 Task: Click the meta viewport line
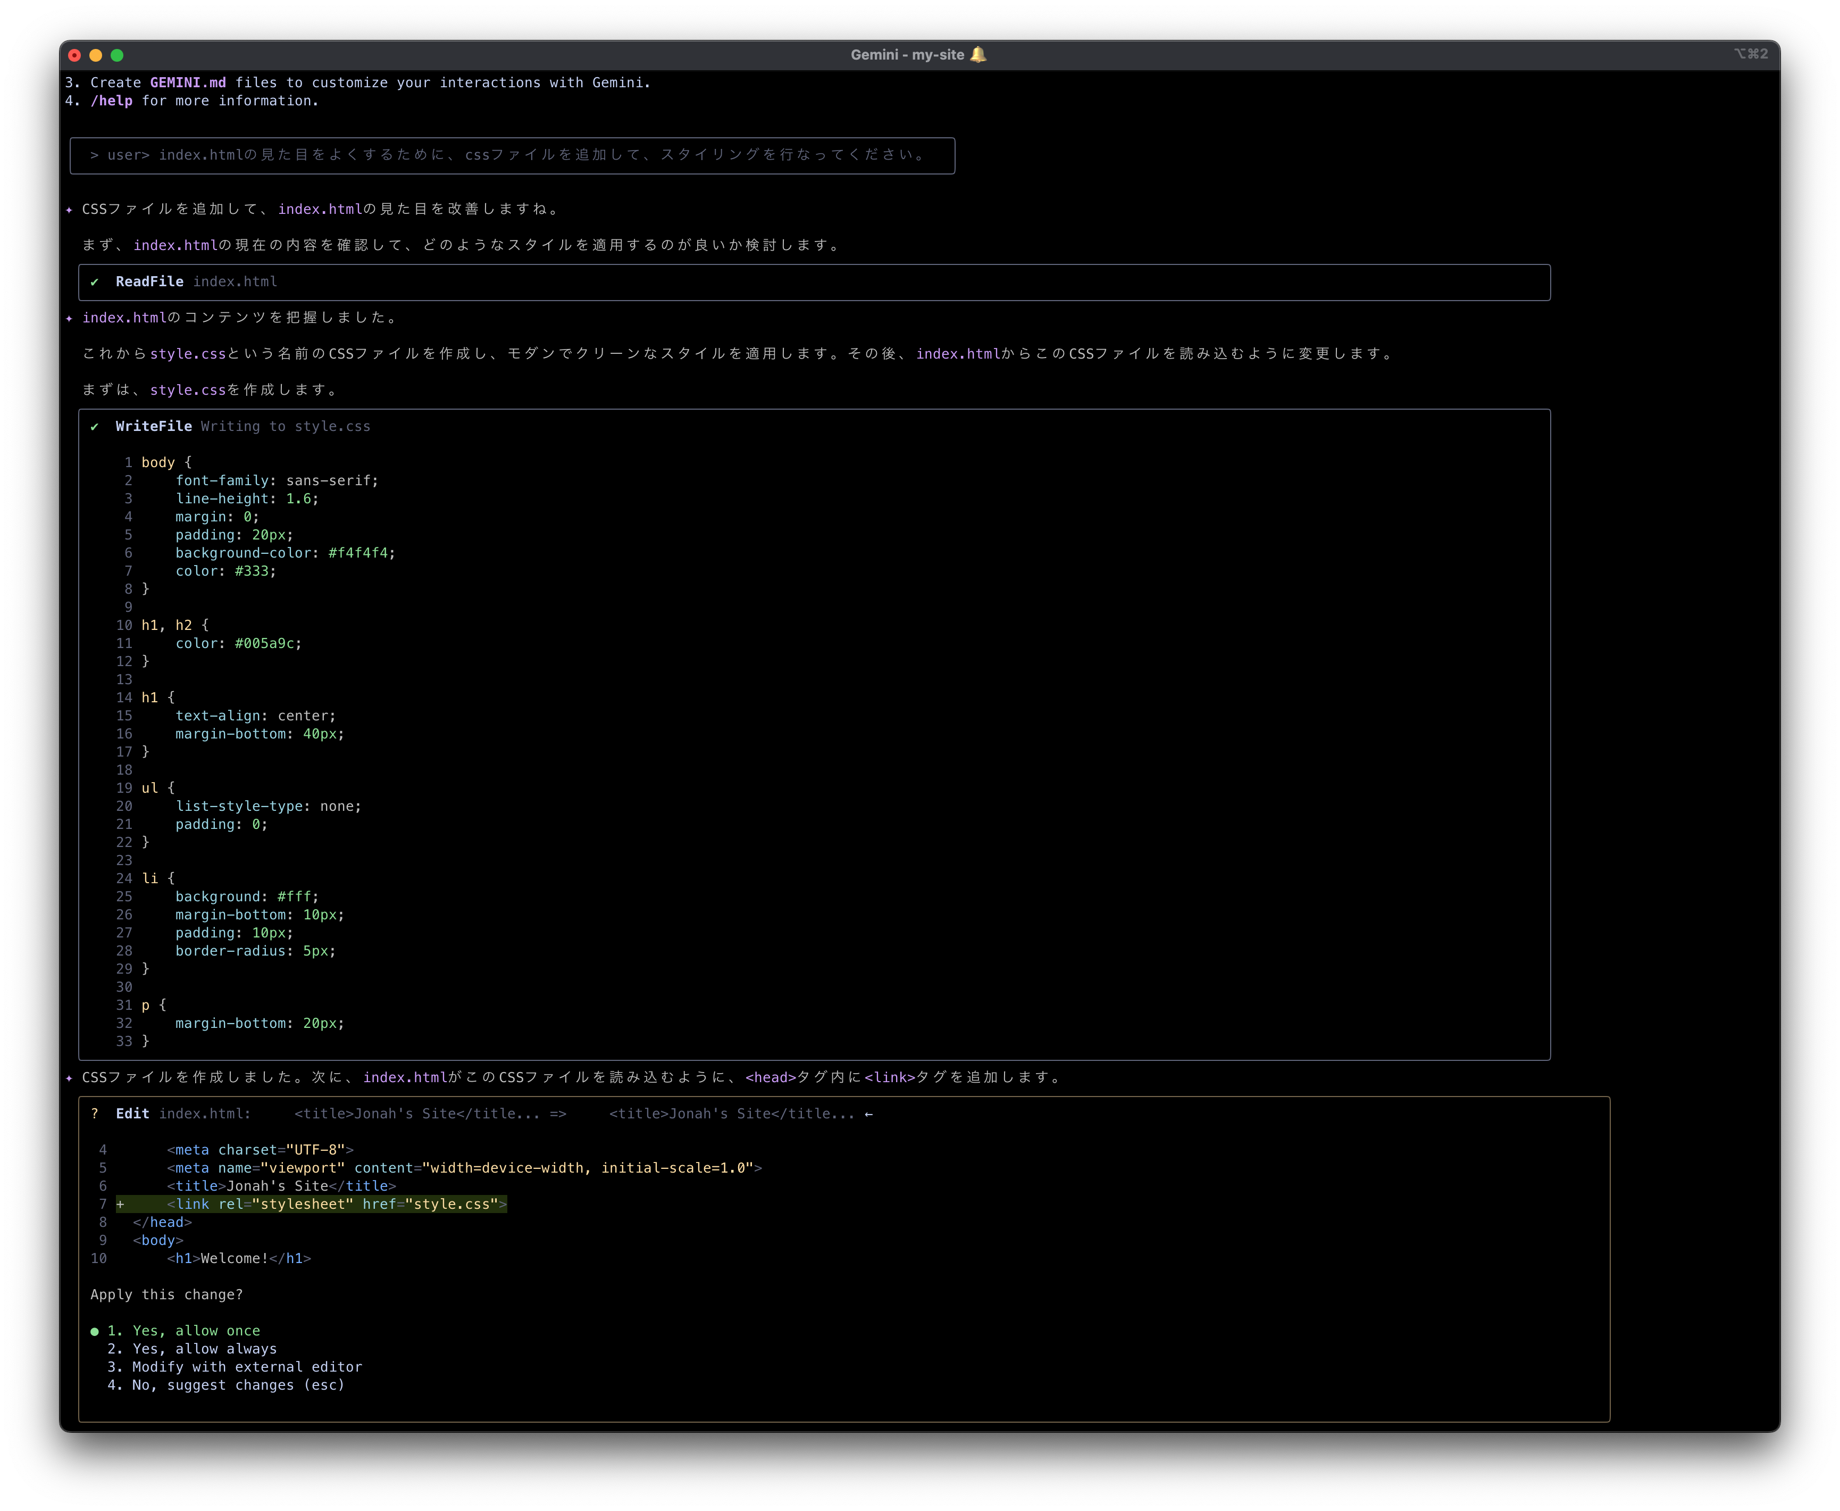(x=465, y=1168)
